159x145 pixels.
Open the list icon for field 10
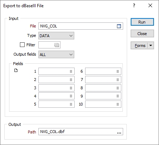(x=118, y=104)
